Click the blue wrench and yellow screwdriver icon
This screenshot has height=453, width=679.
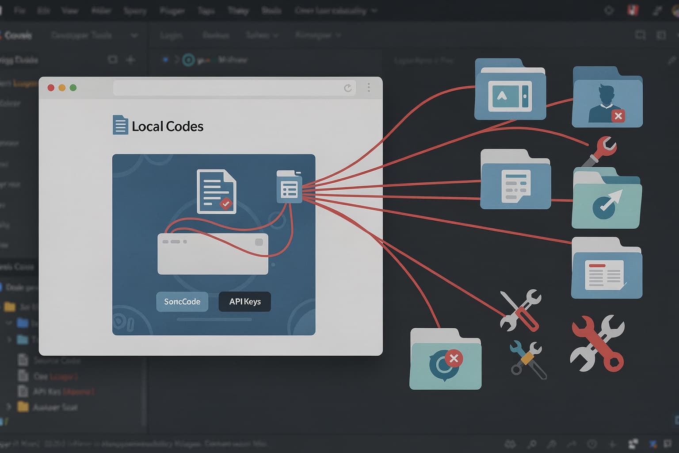click(528, 359)
